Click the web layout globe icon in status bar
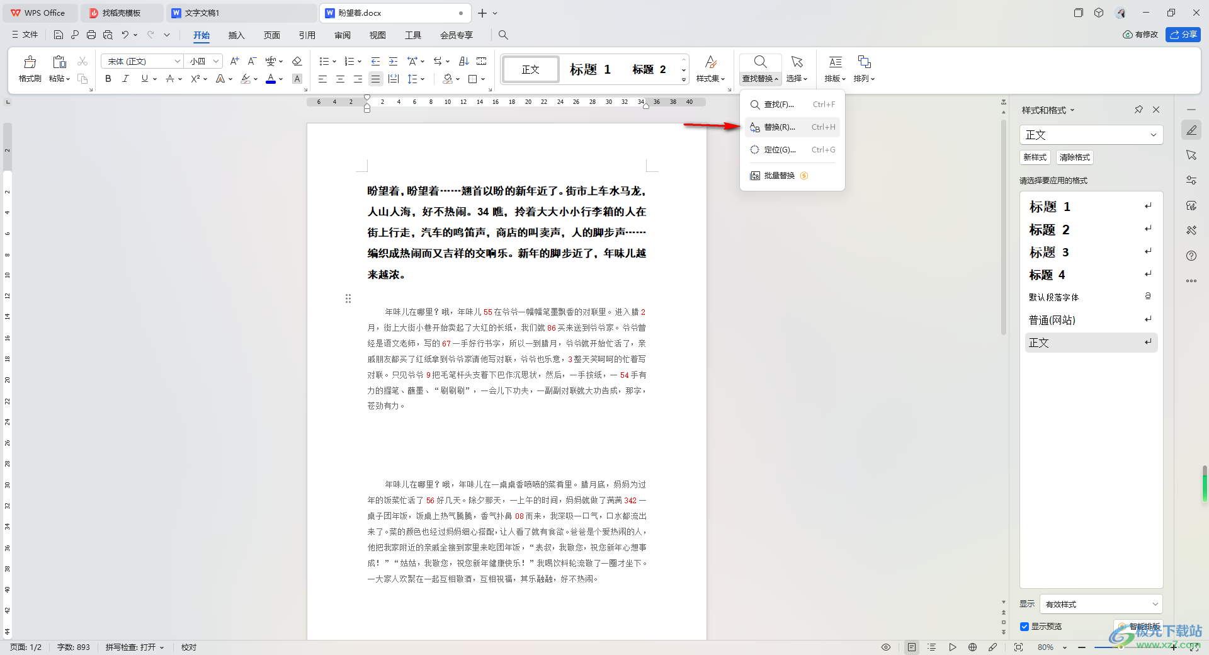This screenshot has width=1209, height=655. pos(972,647)
